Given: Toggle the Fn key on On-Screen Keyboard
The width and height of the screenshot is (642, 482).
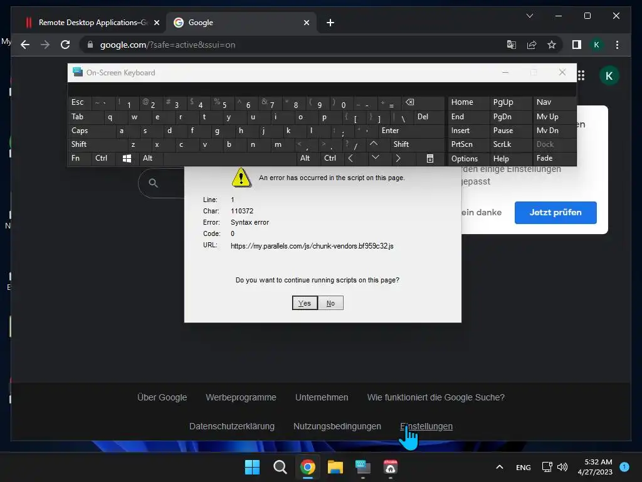Looking at the screenshot, I should (80, 158).
